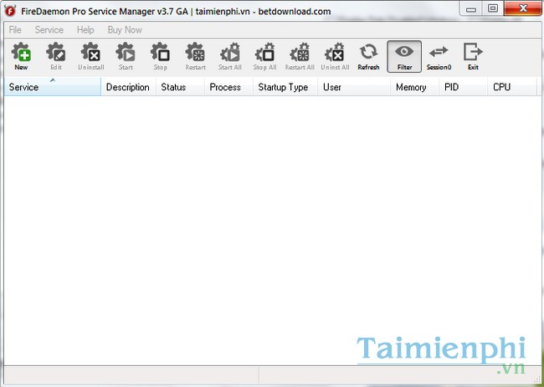Click the Start service icon

pos(126,56)
